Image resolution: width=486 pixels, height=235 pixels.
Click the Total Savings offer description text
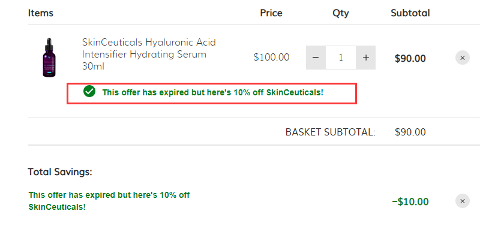pos(109,201)
